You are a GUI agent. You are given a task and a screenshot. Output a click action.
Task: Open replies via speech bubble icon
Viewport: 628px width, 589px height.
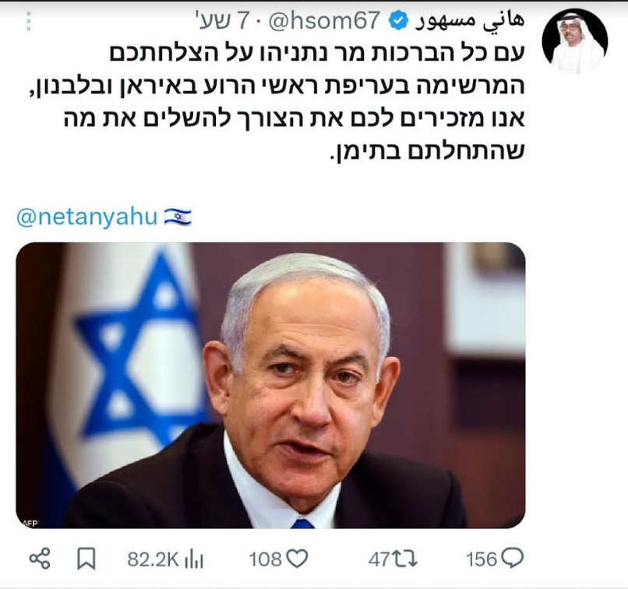pyautogui.click(x=512, y=558)
